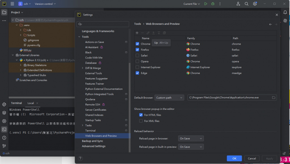Image resolution: width=290 pixels, height=164 pixels.
Task: Select Actions on Save settings page
Action: point(95,42)
